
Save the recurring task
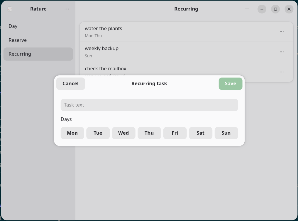tap(230, 84)
